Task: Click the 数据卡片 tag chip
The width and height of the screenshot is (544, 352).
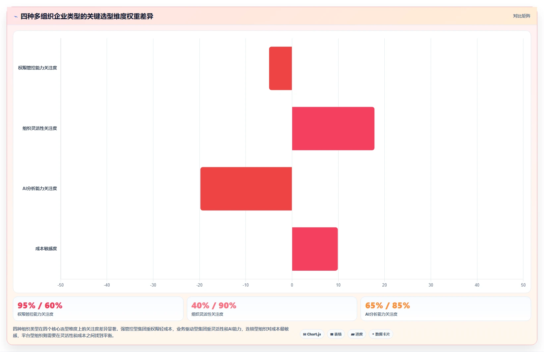Action: pos(381,334)
